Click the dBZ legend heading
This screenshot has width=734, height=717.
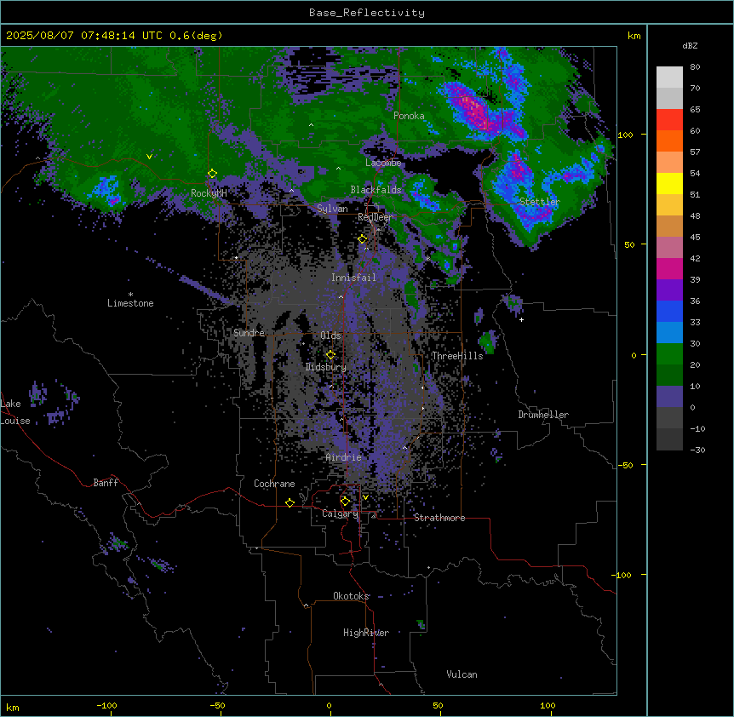tap(690, 45)
